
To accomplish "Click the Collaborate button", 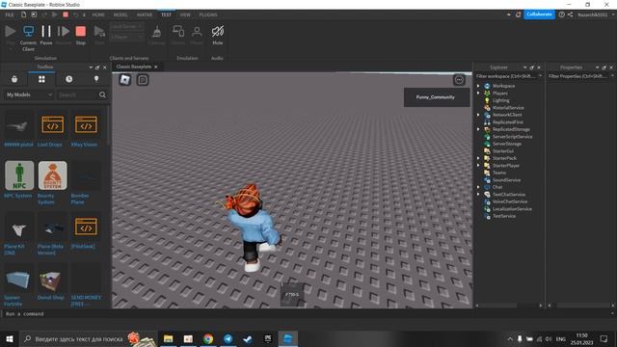I will [x=539, y=14].
